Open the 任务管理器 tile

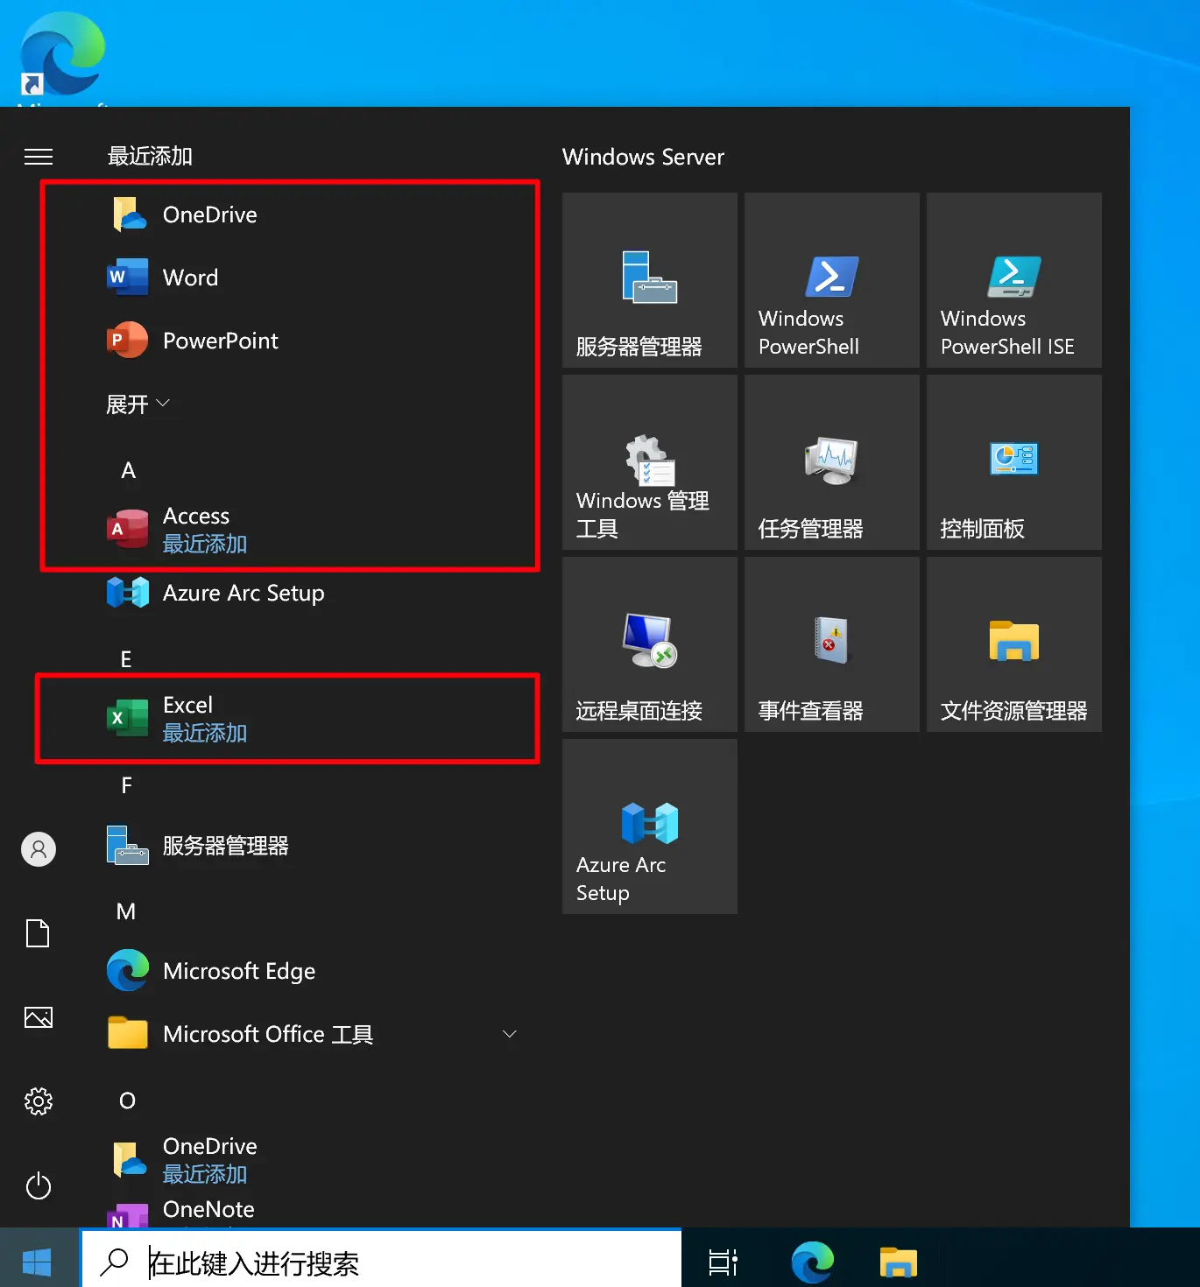coord(832,462)
